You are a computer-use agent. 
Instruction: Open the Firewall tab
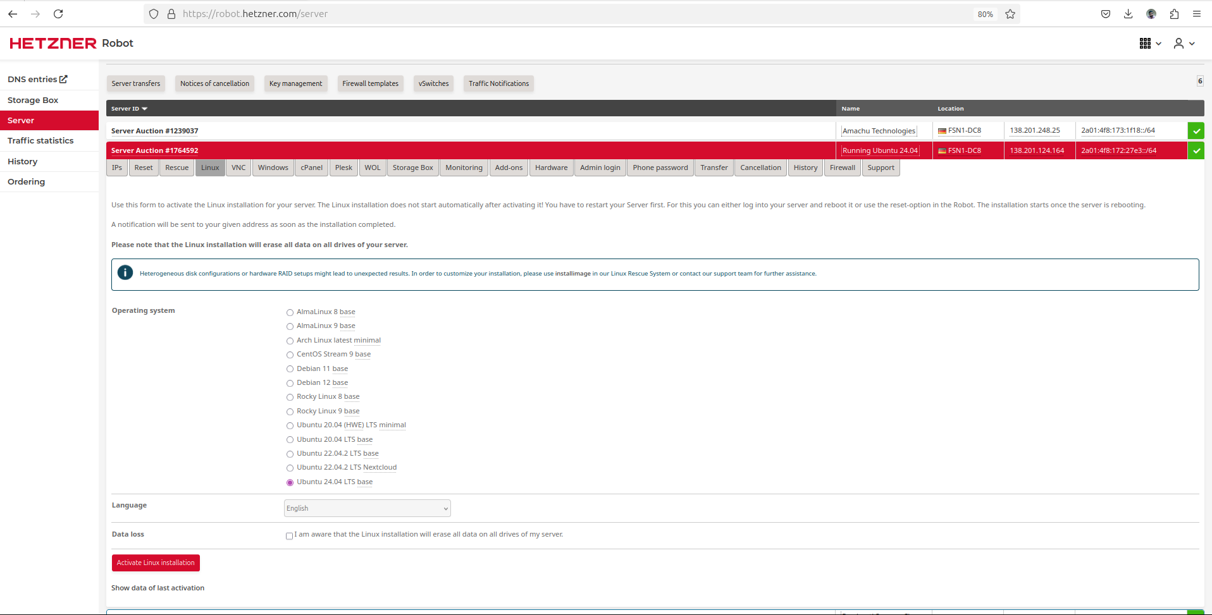click(842, 167)
